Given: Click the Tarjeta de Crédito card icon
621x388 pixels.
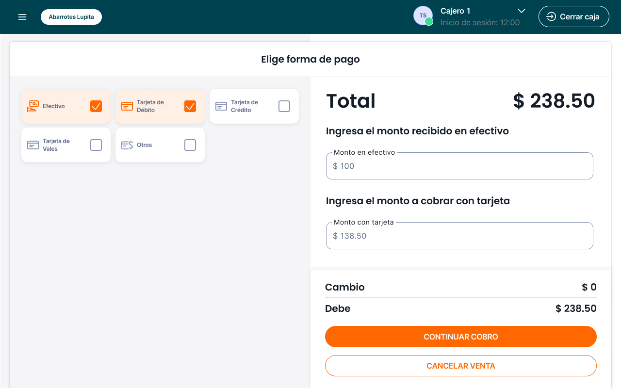Looking at the screenshot, I should [221, 106].
